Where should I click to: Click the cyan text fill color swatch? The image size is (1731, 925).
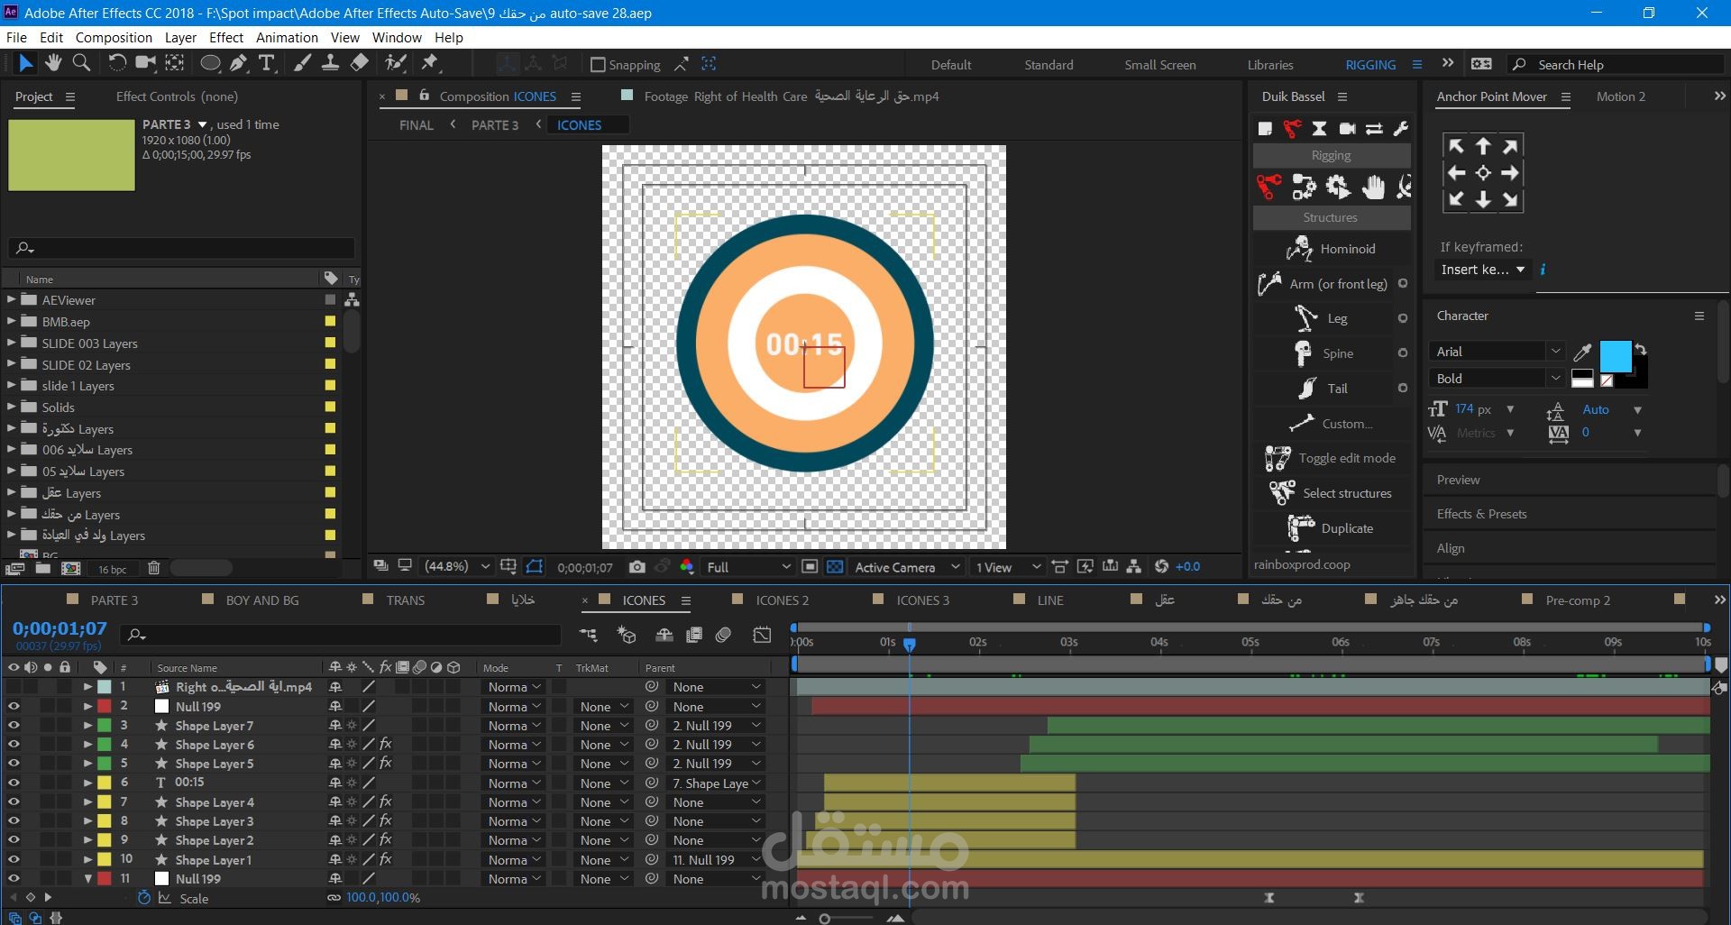pos(1615,355)
